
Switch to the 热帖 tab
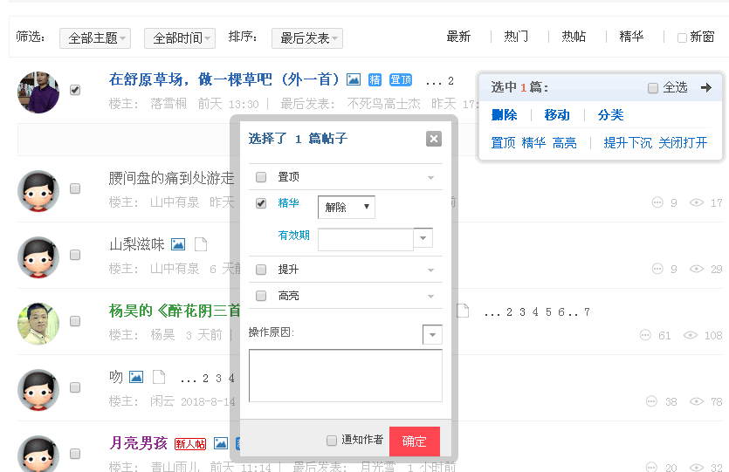pyautogui.click(x=574, y=37)
